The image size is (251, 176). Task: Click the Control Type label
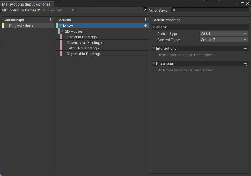[168, 40]
